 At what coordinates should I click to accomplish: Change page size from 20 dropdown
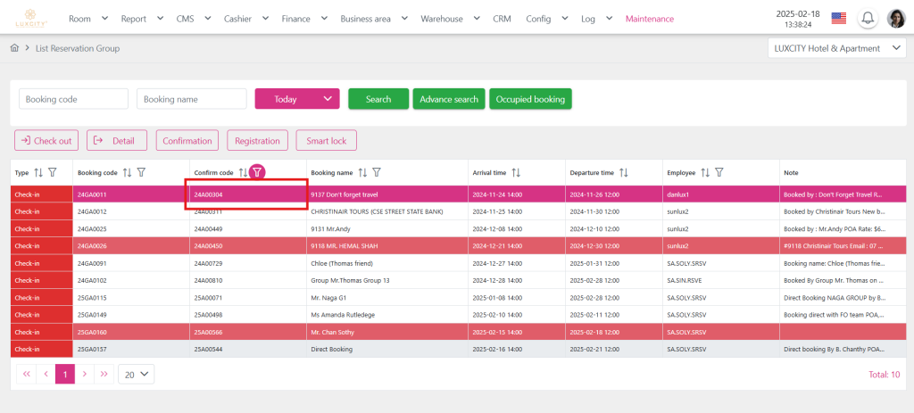coord(136,375)
